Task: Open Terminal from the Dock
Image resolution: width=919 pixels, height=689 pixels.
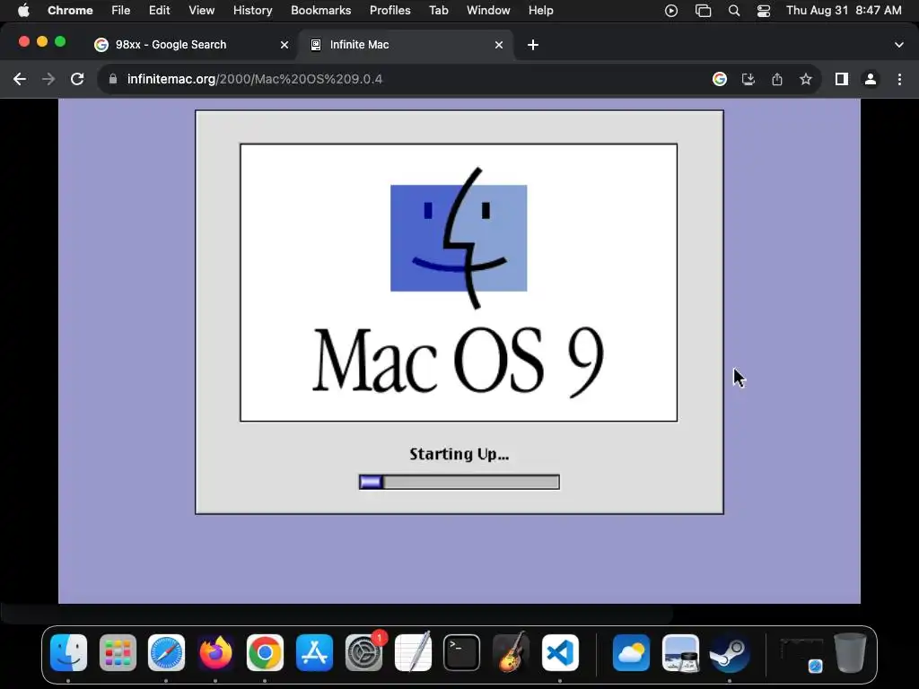Action: point(462,653)
